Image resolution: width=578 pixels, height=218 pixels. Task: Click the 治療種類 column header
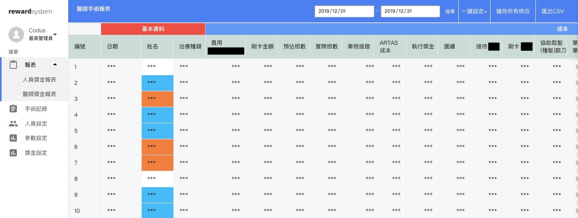click(189, 47)
